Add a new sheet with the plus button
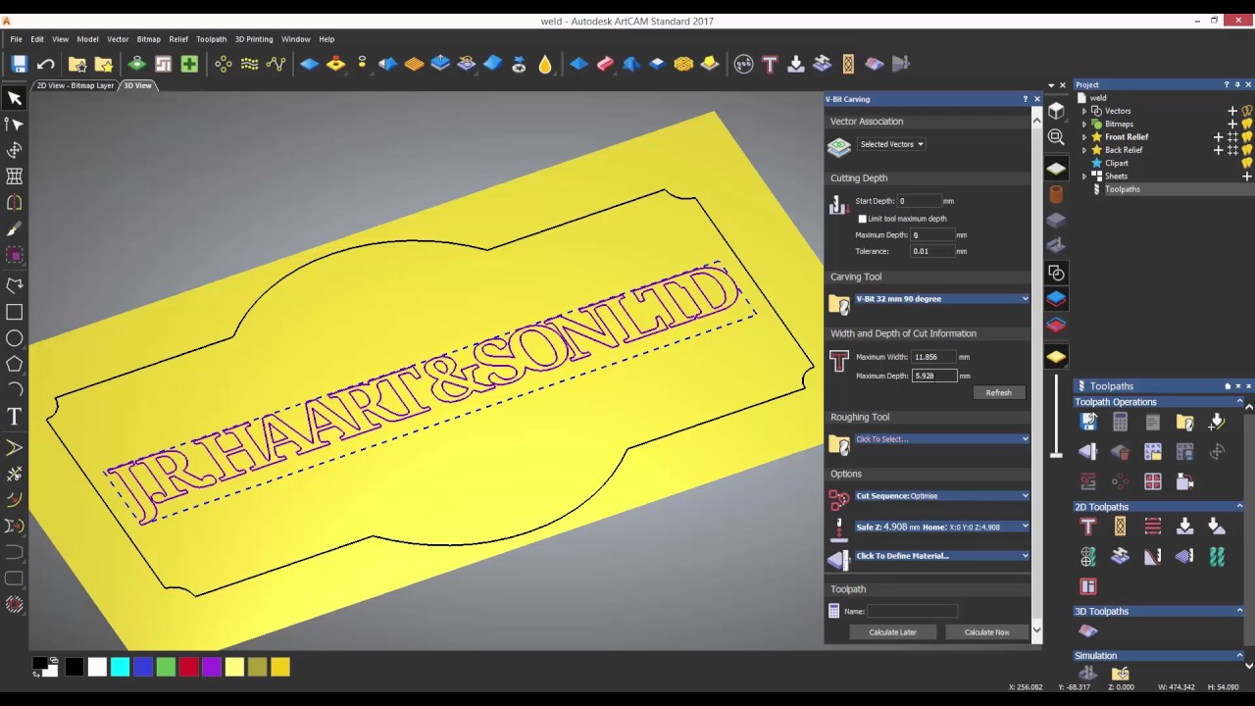The width and height of the screenshot is (1255, 706). click(1247, 176)
